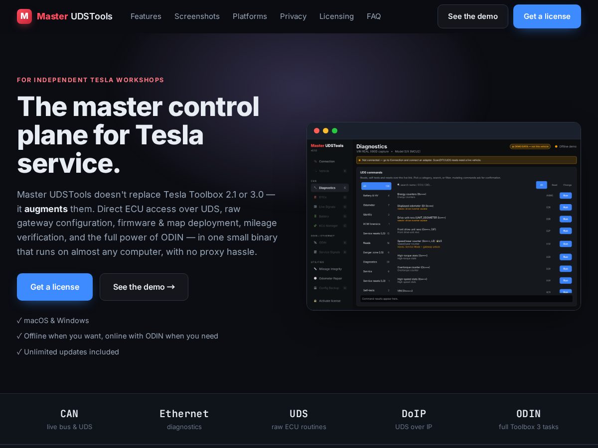The width and height of the screenshot is (598, 448).
Task: Click the ECU Manager sidebar icon
Action: pos(315,225)
